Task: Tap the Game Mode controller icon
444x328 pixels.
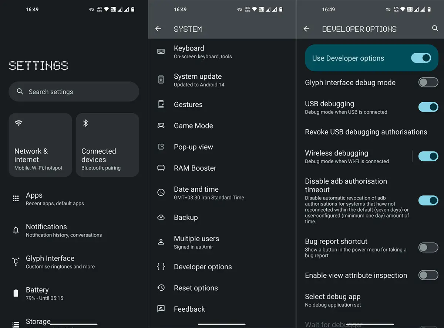Action: [x=161, y=126]
